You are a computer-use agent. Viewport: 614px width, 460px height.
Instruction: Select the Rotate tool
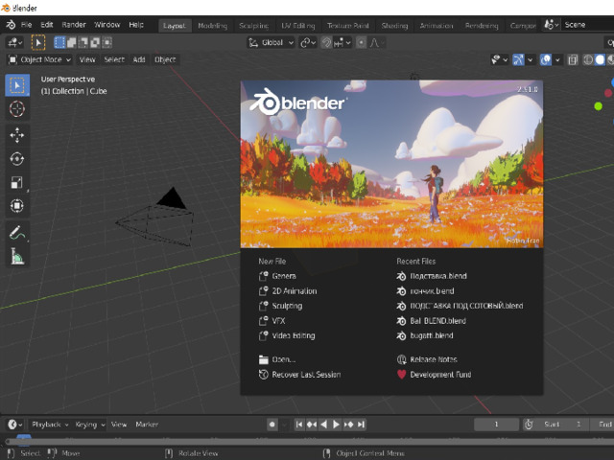click(x=17, y=159)
